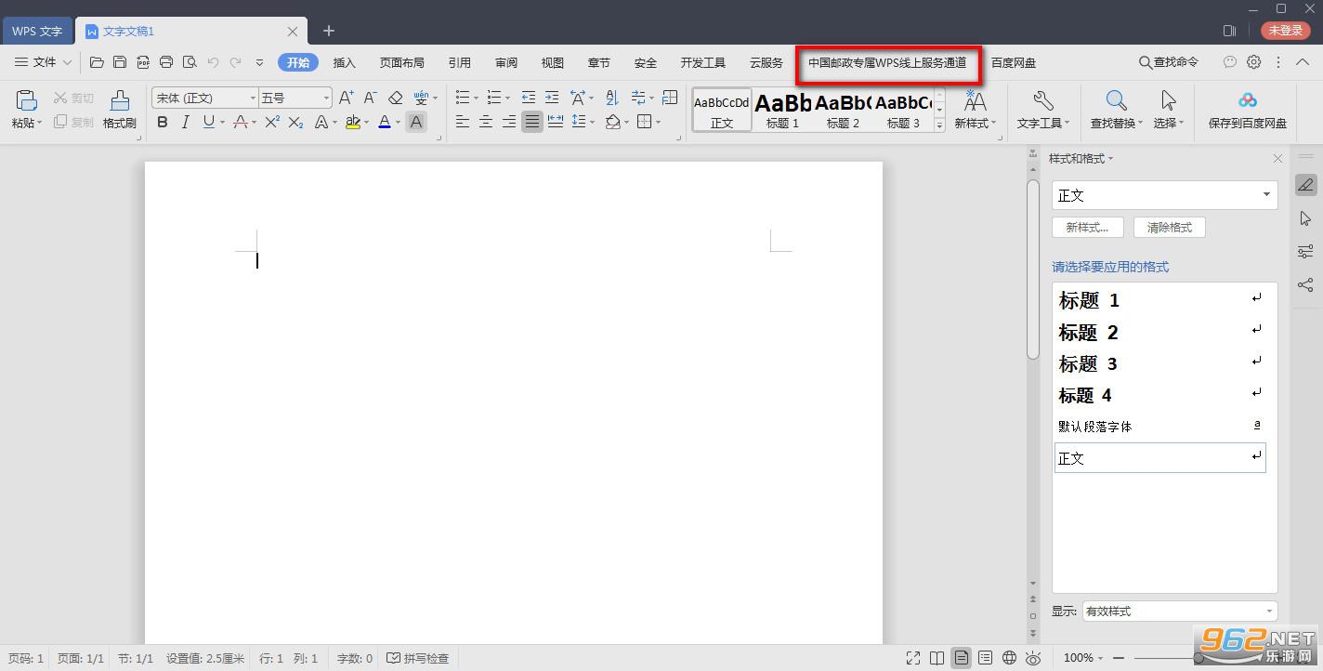
Task: Click Save to Baidu Netdisk (保存到百度网盘) icon
Action: (x=1247, y=108)
